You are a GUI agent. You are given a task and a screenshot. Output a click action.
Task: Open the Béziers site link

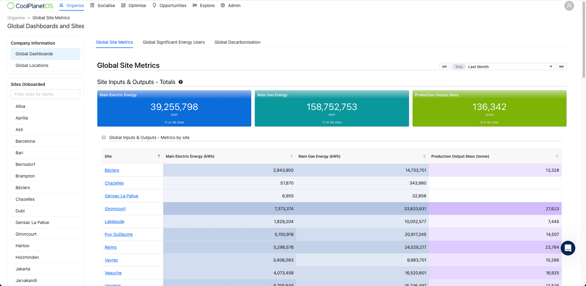click(x=112, y=170)
